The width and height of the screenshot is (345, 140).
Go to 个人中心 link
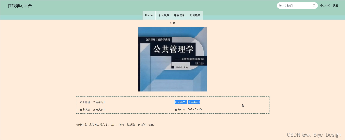coord(325,6)
